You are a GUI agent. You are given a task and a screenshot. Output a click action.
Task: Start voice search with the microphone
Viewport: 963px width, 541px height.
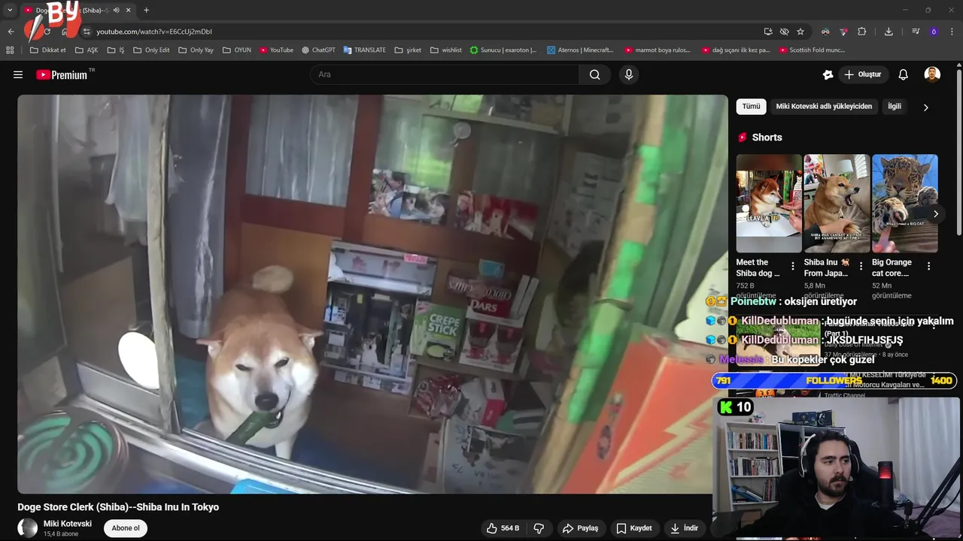(x=629, y=74)
